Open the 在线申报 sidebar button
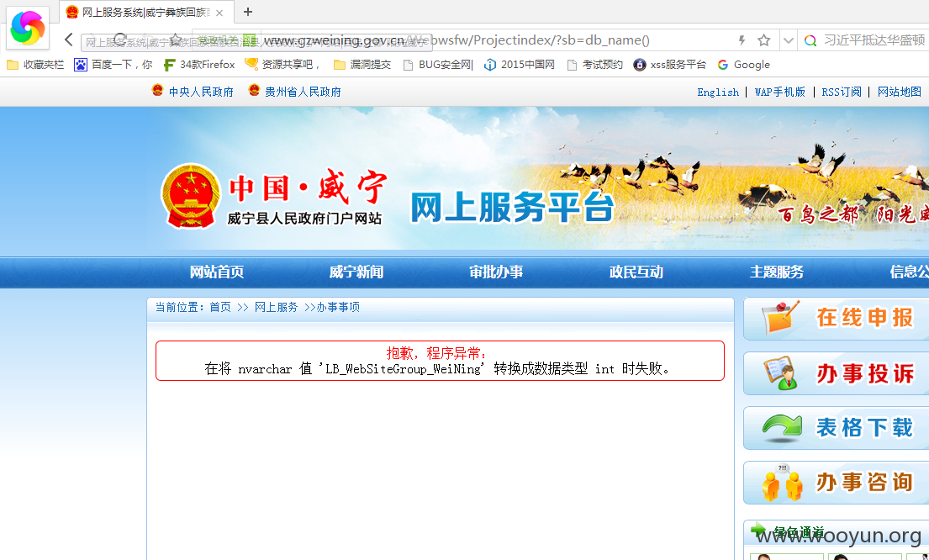Viewport: 929px width, 560px height. (836, 319)
